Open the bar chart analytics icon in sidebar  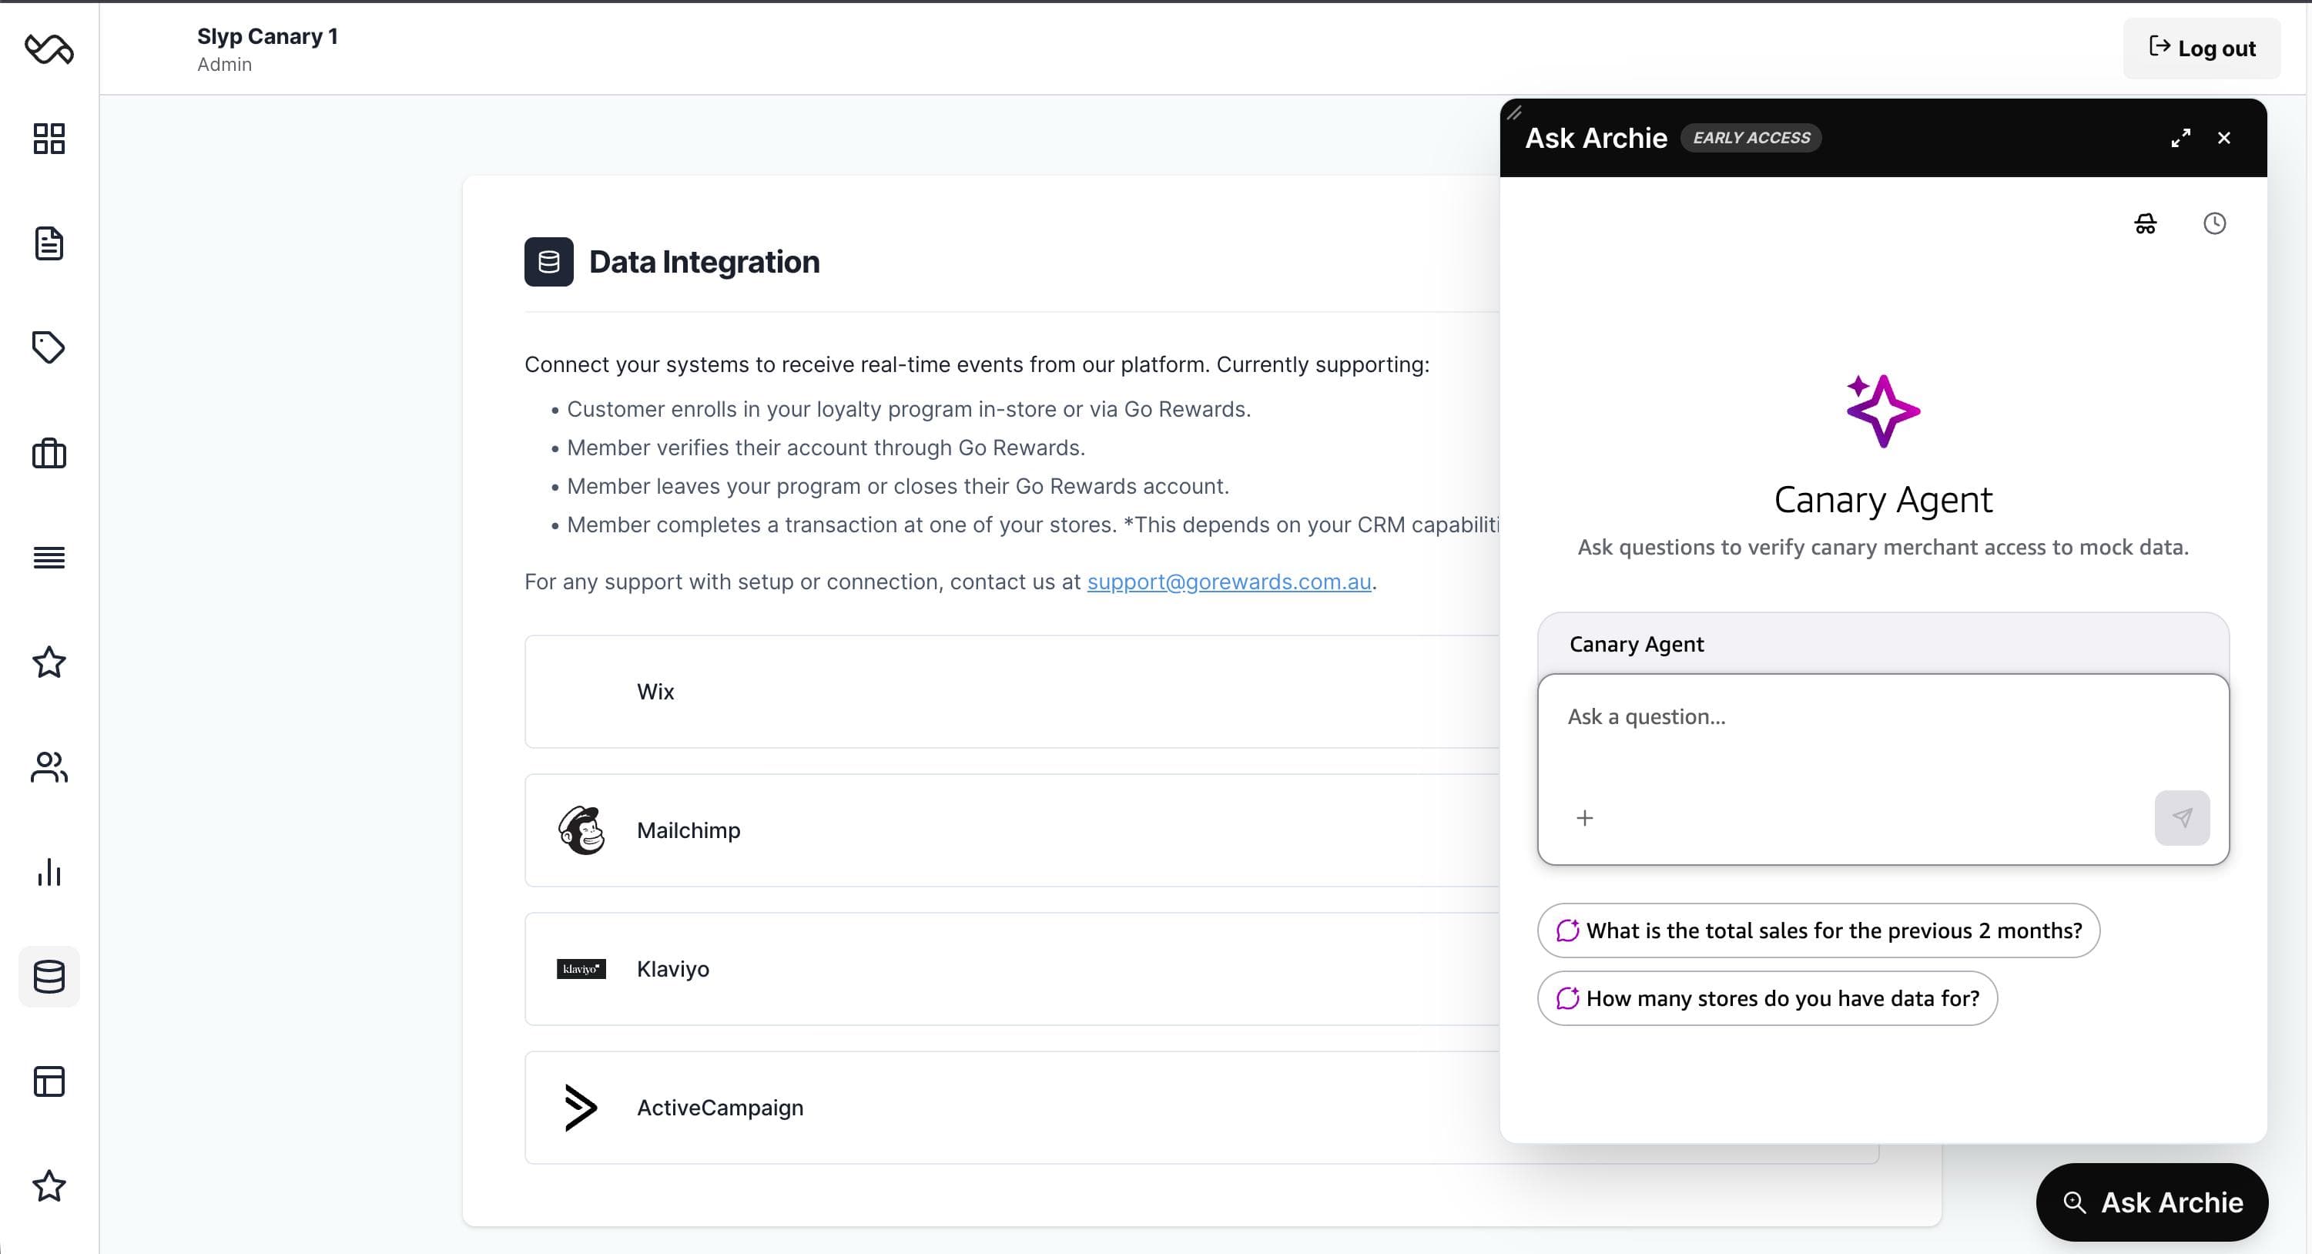click(49, 872)
